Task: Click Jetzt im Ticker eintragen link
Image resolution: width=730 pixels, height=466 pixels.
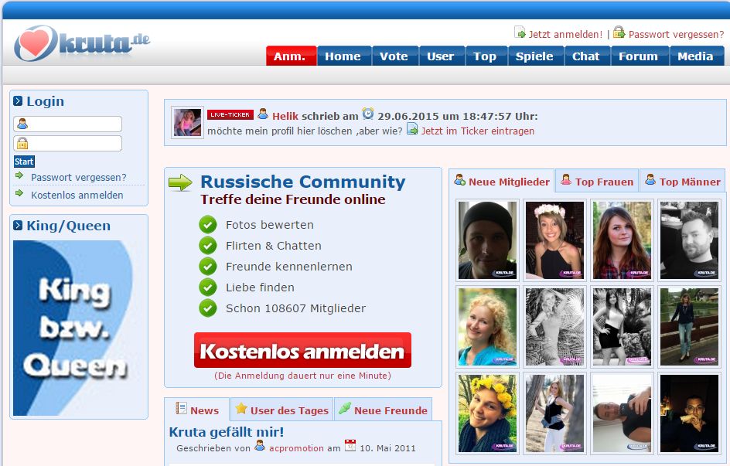Action: click(x=478, y=131)
